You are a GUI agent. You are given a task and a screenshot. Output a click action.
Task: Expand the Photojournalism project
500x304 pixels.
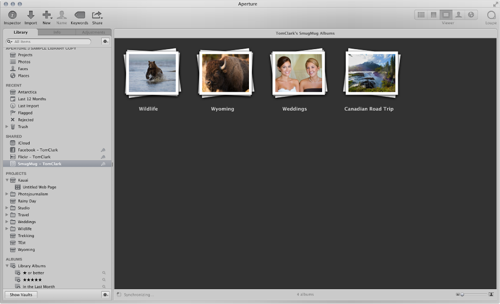(7, 194)
